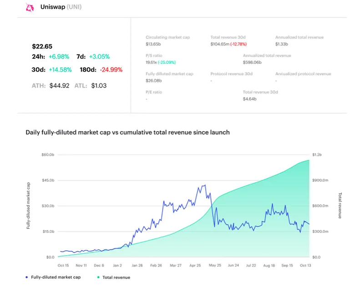Screen dimensions: 364x288
Task: Click the P/S ratio 19.61x value
Action: point(151,62)
